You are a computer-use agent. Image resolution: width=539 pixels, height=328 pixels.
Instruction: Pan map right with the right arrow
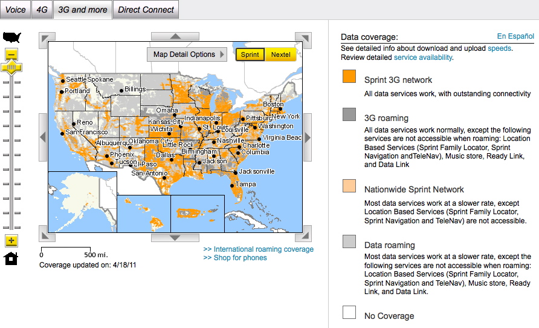[308, 137]
